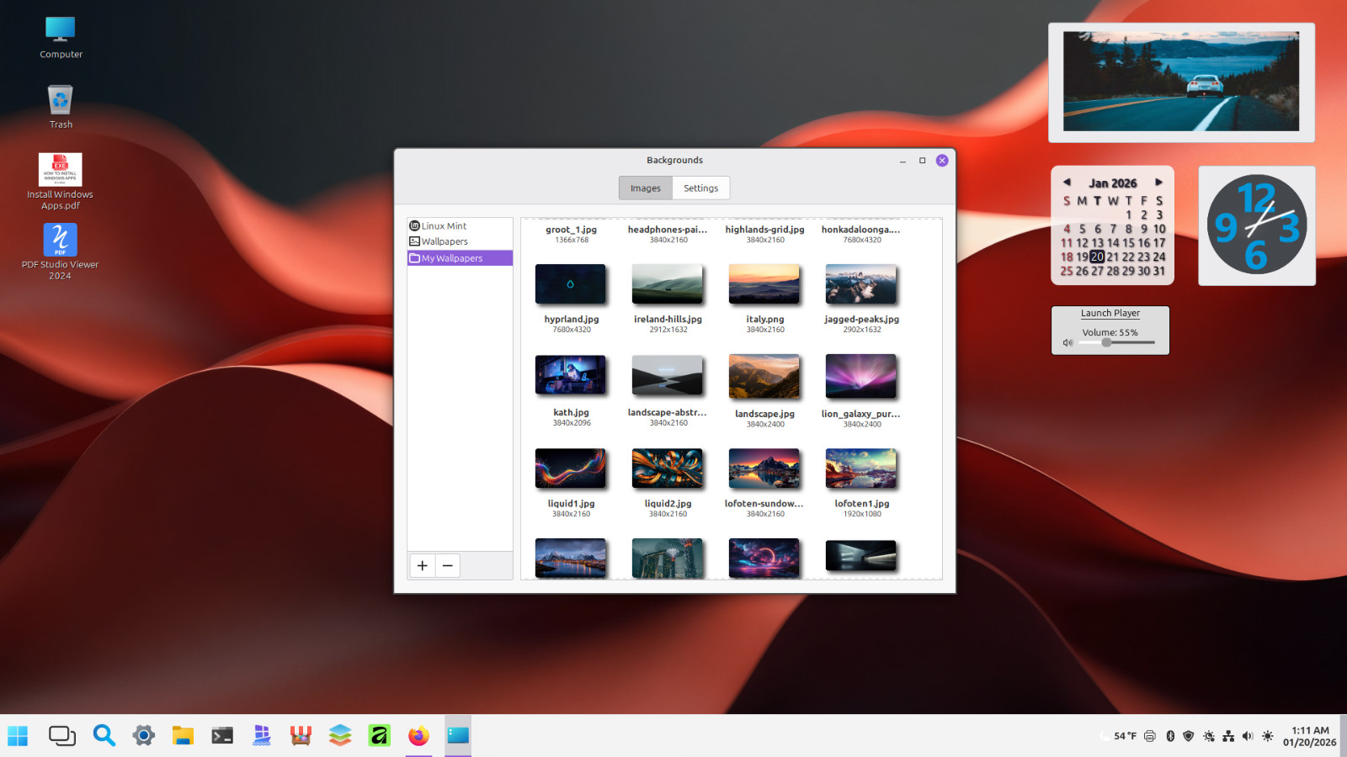1347x757 pixels.
Task: Click the Backgrounds window taskbar icon
Action: pos(458,736)
